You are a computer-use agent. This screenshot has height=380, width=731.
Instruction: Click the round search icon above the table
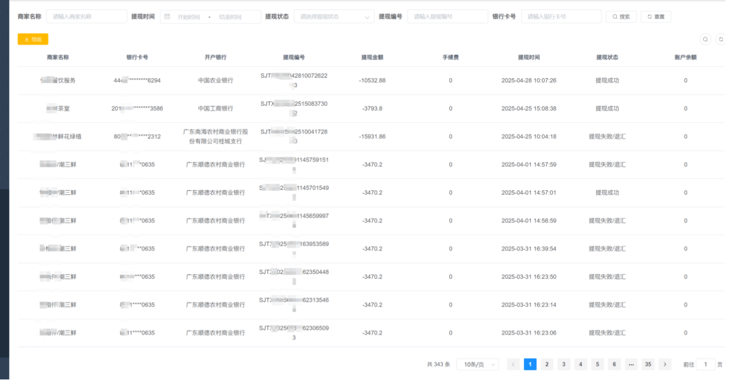705,39
